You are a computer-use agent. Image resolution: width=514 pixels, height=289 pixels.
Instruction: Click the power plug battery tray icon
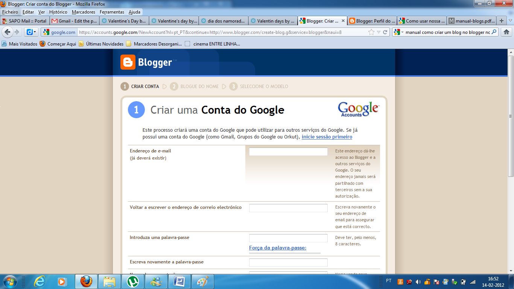[x=464, y=281]
